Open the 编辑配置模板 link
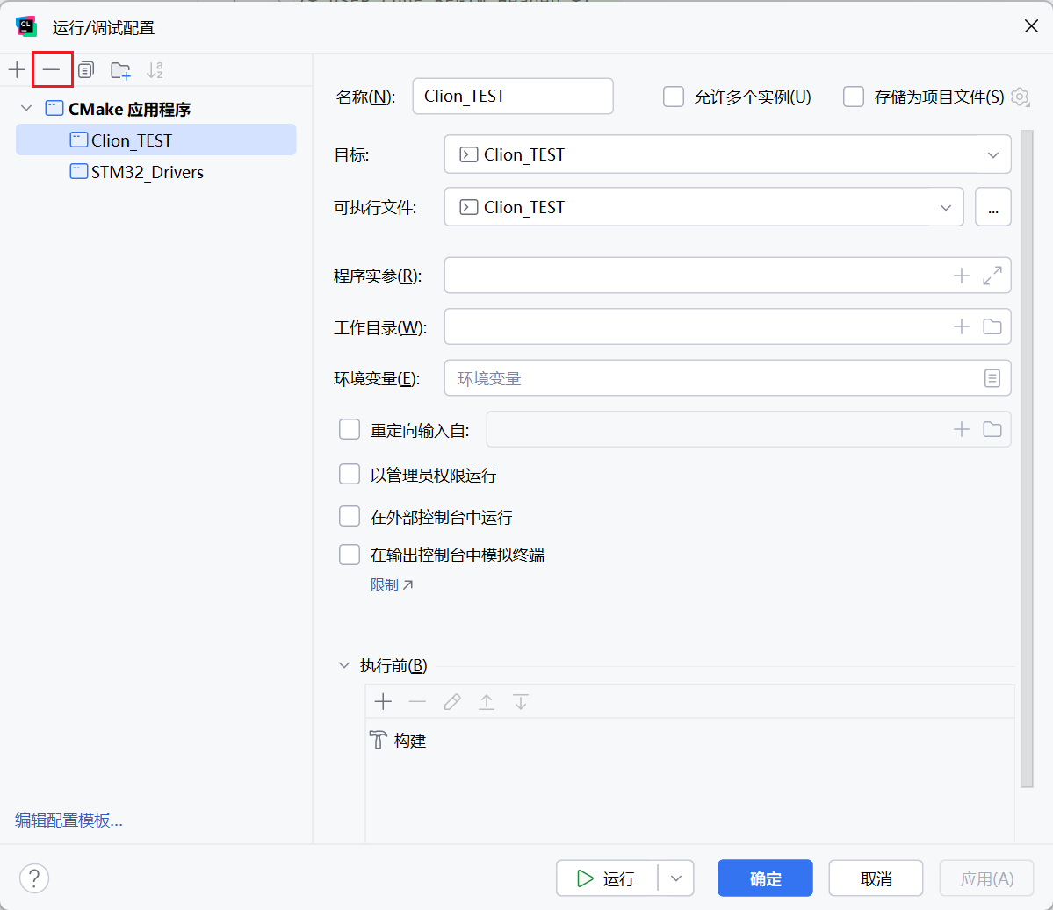The height and width of the screenshot is (910, 1053). tap(69, 820)
